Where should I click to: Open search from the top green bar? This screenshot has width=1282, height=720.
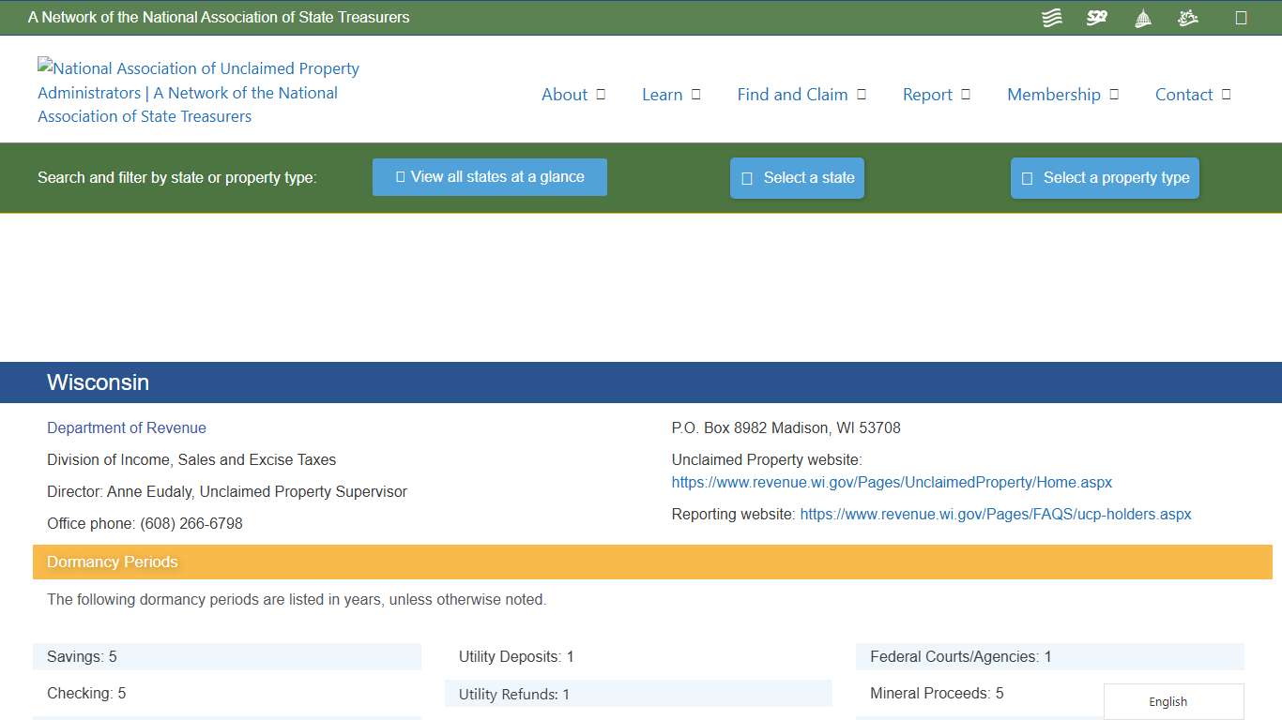1242,17
